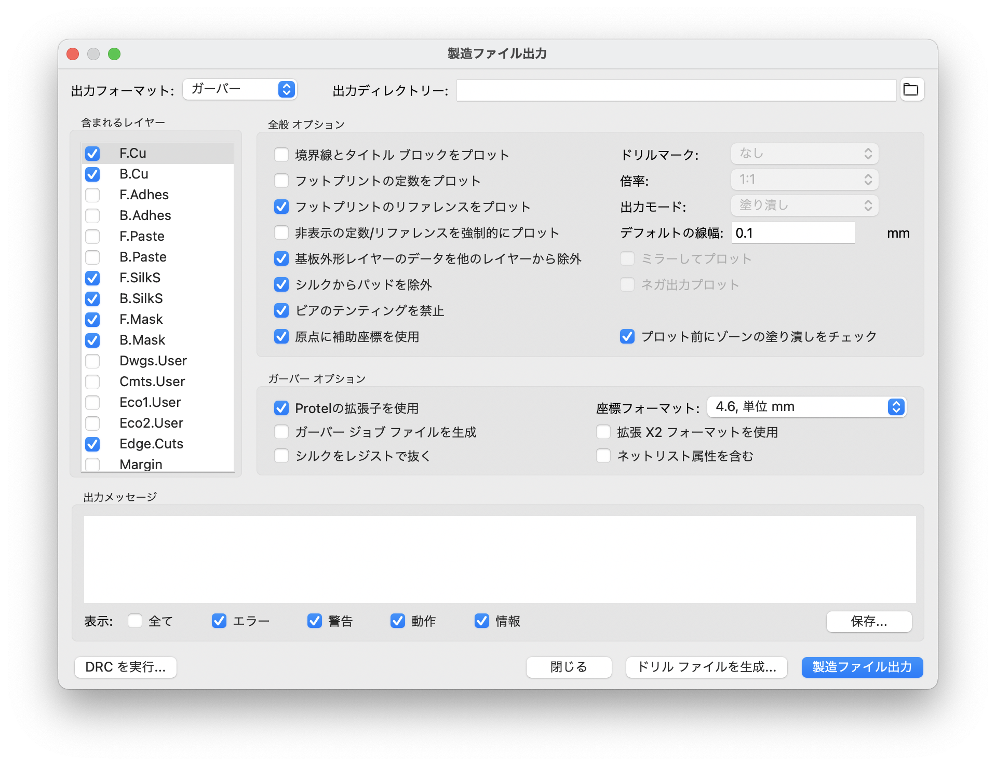This screenshot has height=766, width=996.
Task: Select the Edge.Cuts layer name text
Action: coord(151,444)
